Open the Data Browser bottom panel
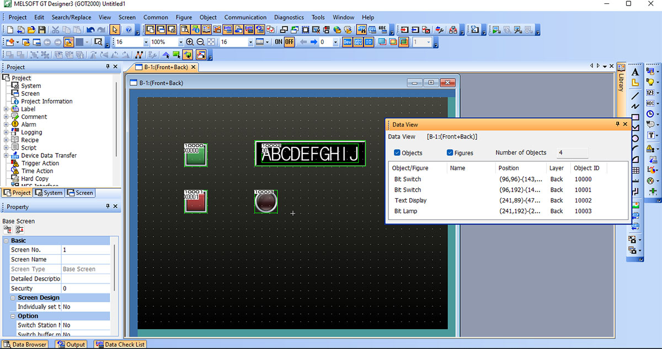This screenshot has width=662, height=349. [x=25, y=345]
